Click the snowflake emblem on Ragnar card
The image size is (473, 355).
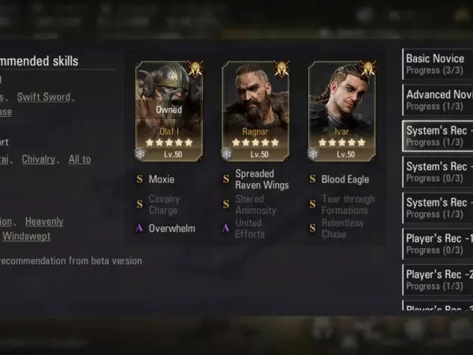point(226,154)
